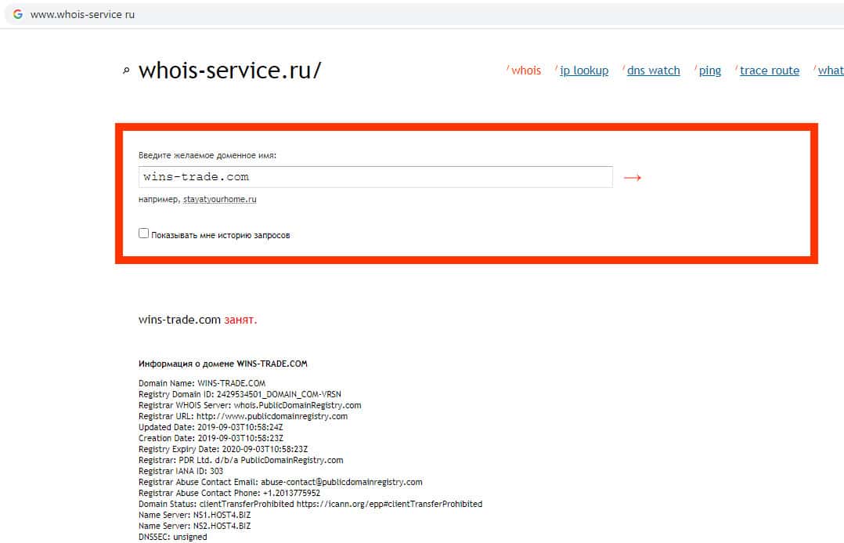Click the Registry Expiry Date line
The image size is (844, 543).
(x=223, y=449)
